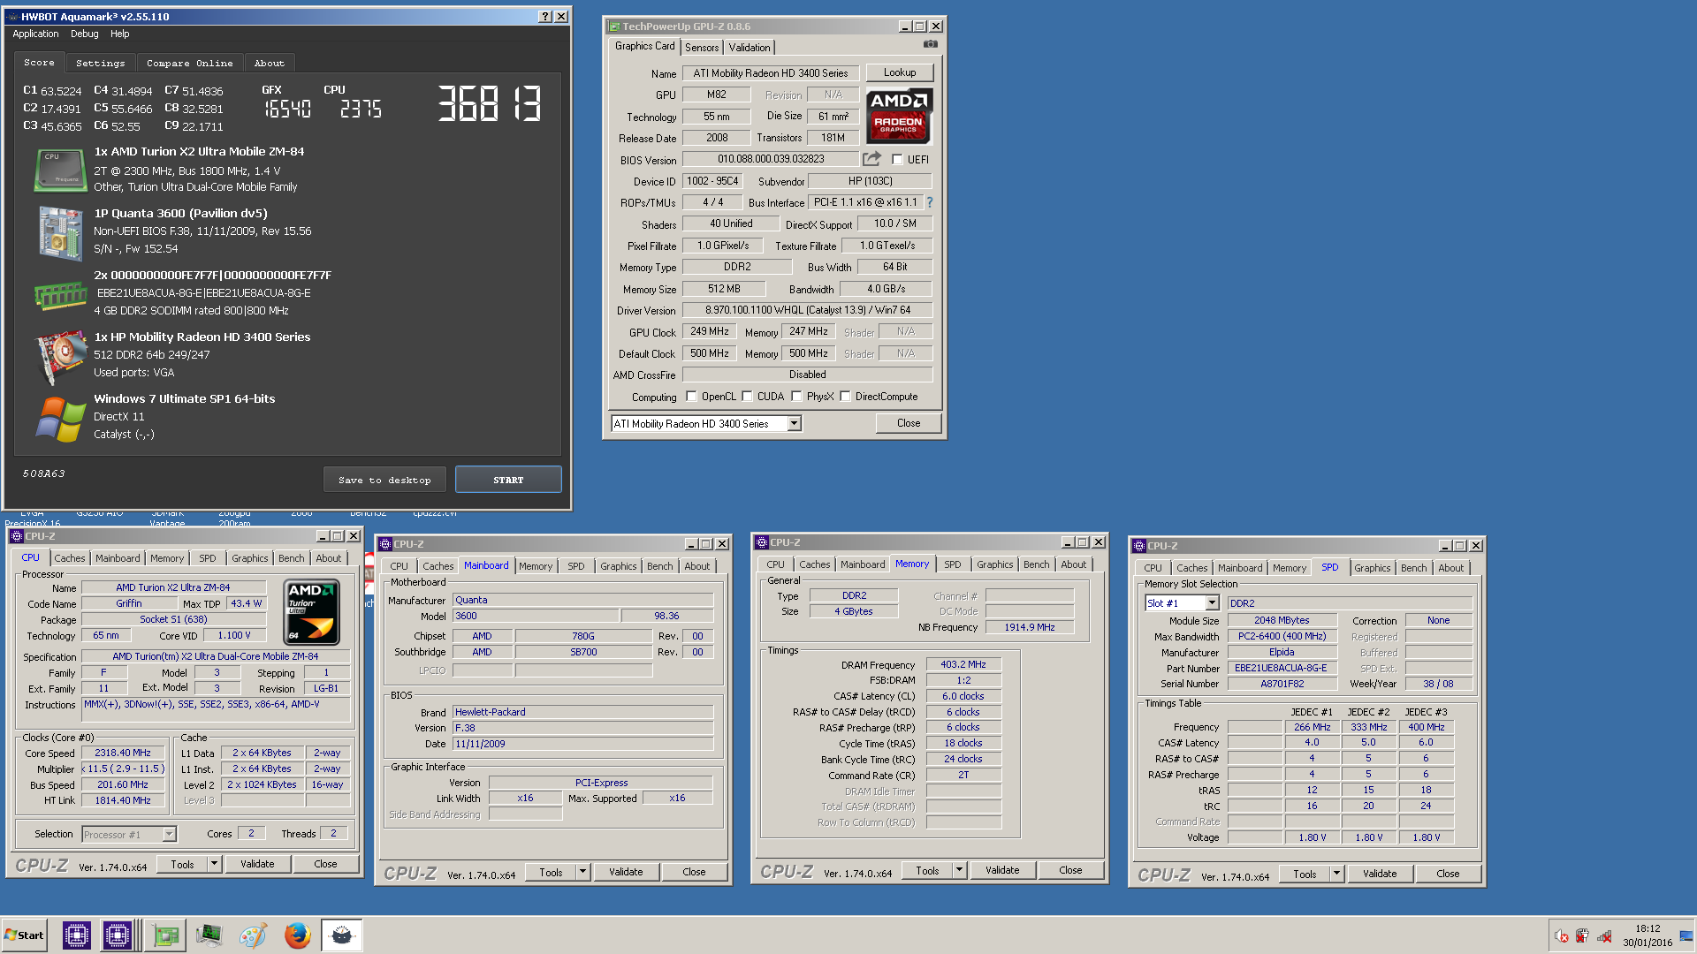Open the Debug menu in Aquamark

click(85, 34)
